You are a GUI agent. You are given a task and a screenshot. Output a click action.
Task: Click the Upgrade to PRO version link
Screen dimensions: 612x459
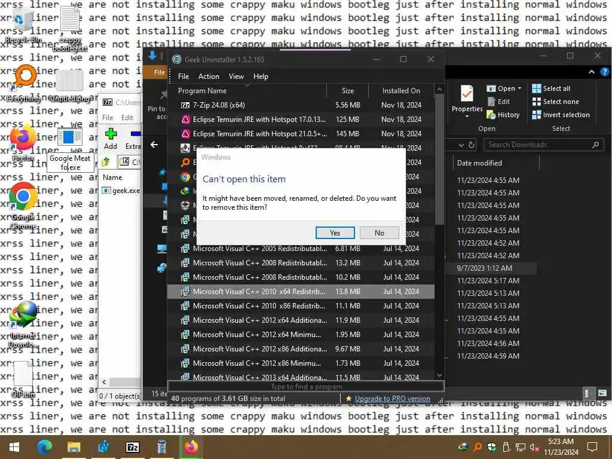tap(392, 399)
